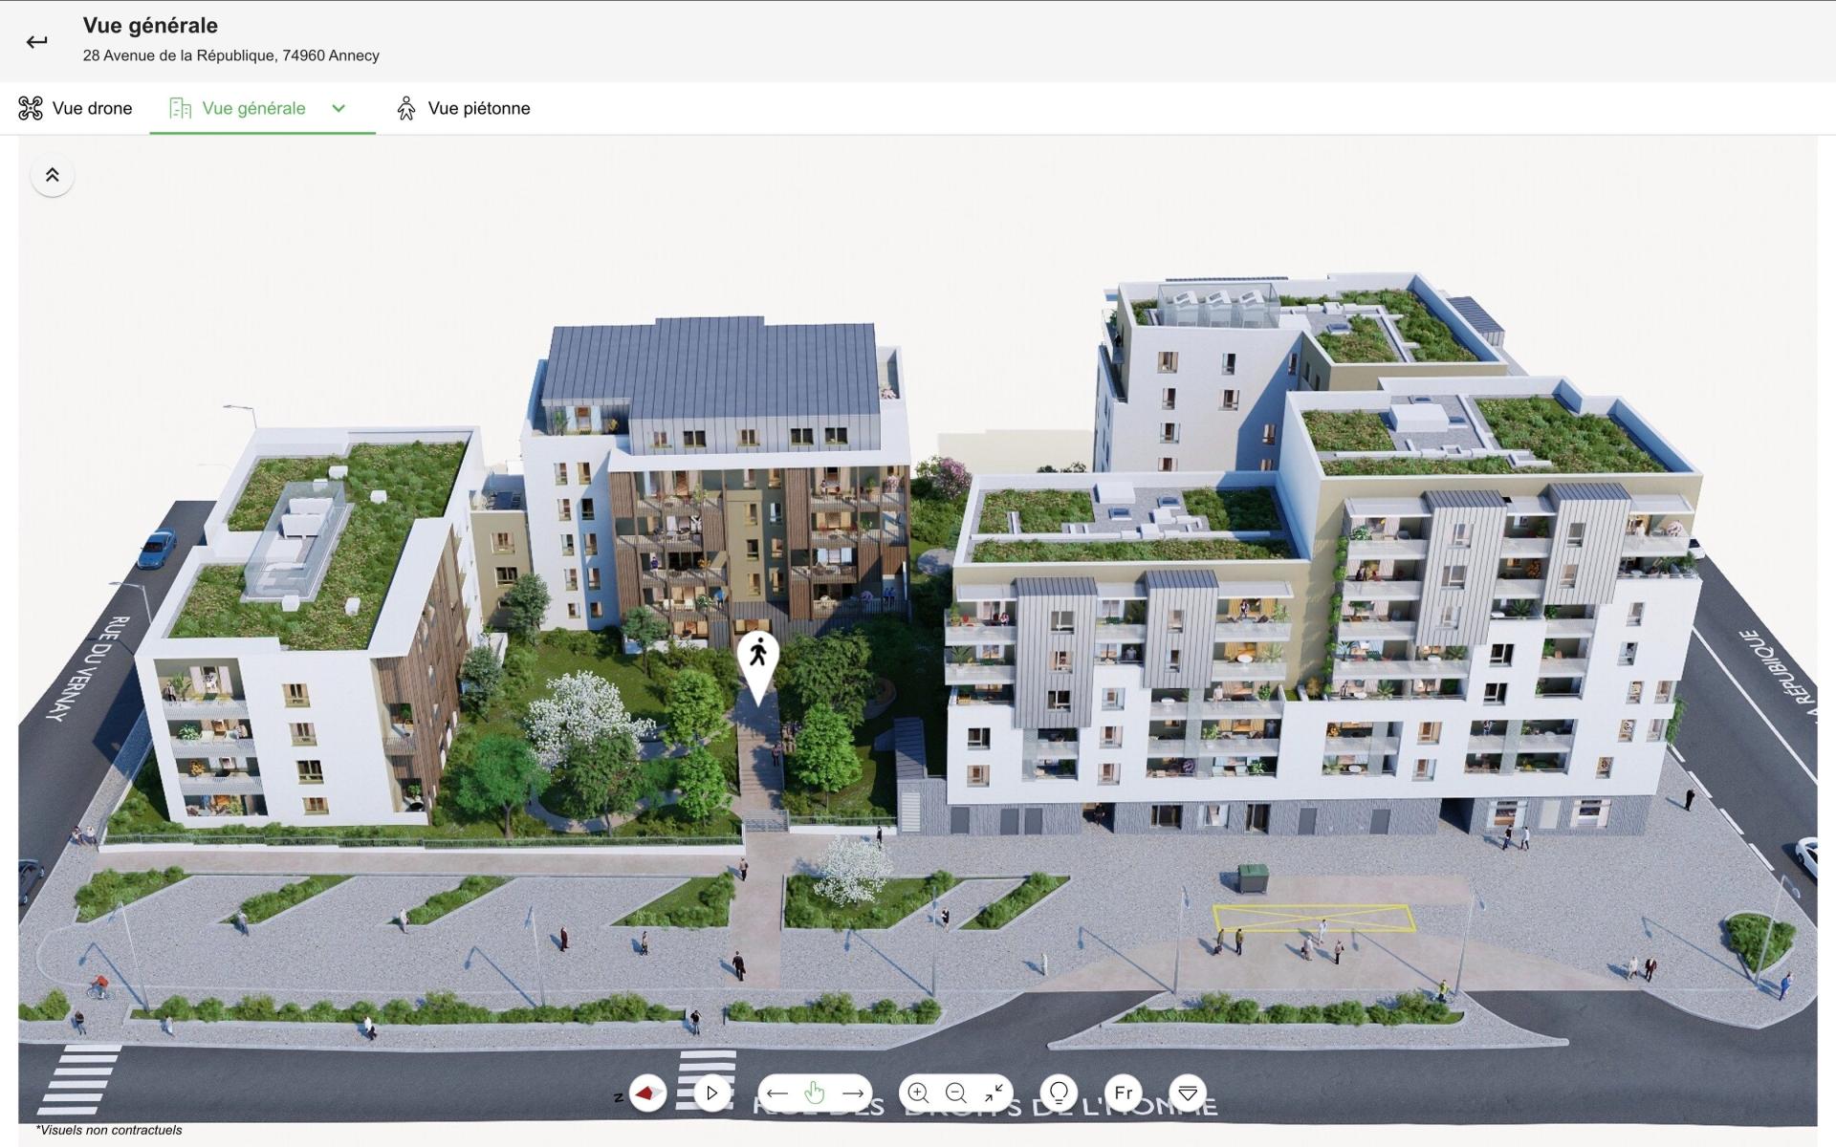
Task: Click the red compass icon
Action: click(x=648, y=1093)
